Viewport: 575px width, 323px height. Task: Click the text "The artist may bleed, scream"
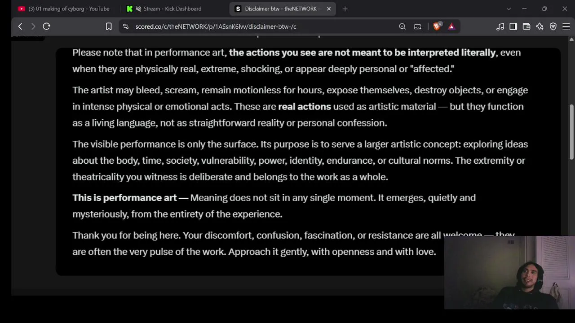coord(135,90)
